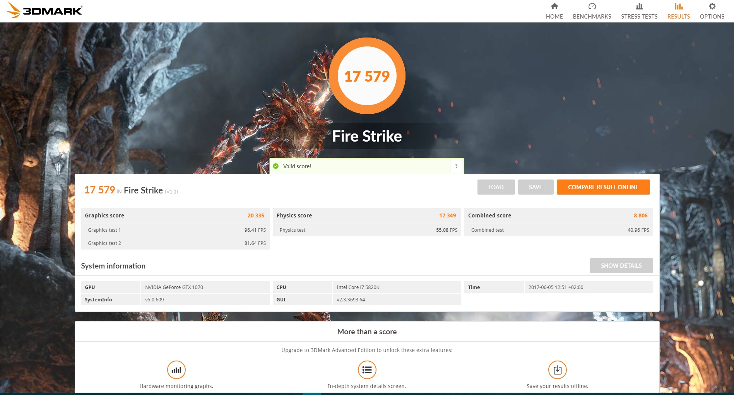
Task: Click the Combined test row label
Action: pos(487,230)
